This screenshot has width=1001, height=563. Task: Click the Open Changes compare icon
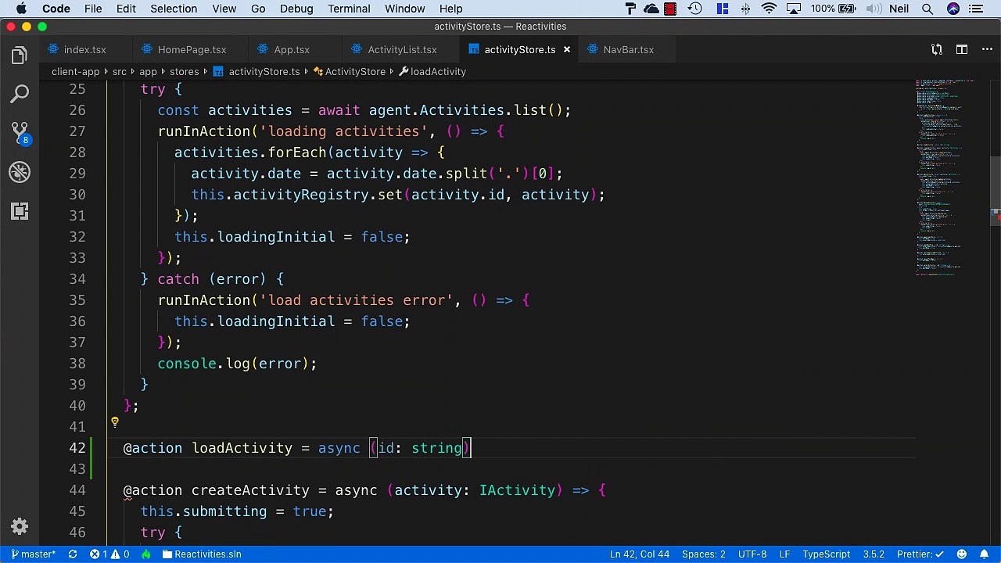[937, 49]
